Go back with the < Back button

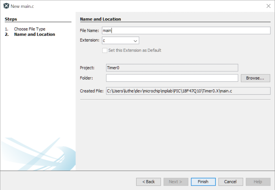click(x=148, y=182)
